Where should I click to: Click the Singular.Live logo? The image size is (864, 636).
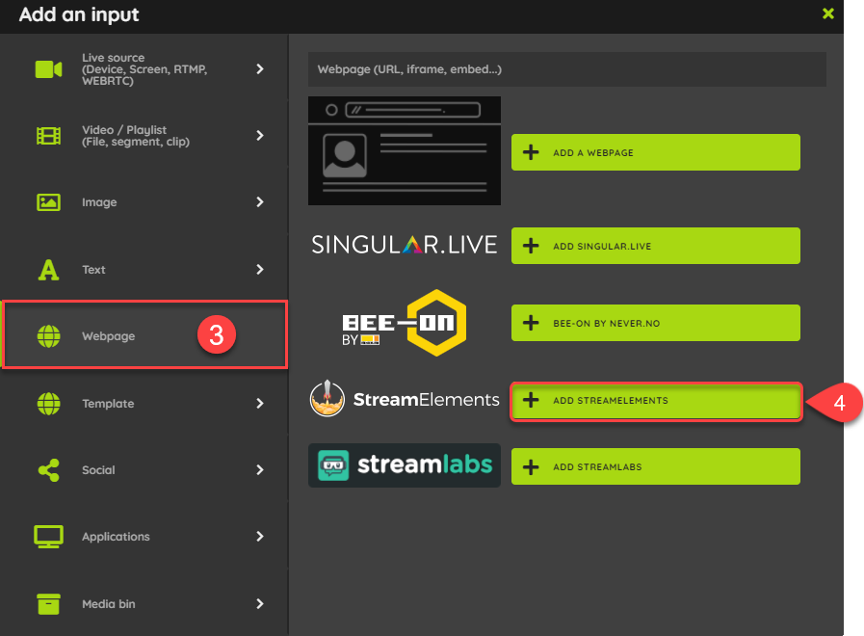pyautogui.click(x=405, y=245)
